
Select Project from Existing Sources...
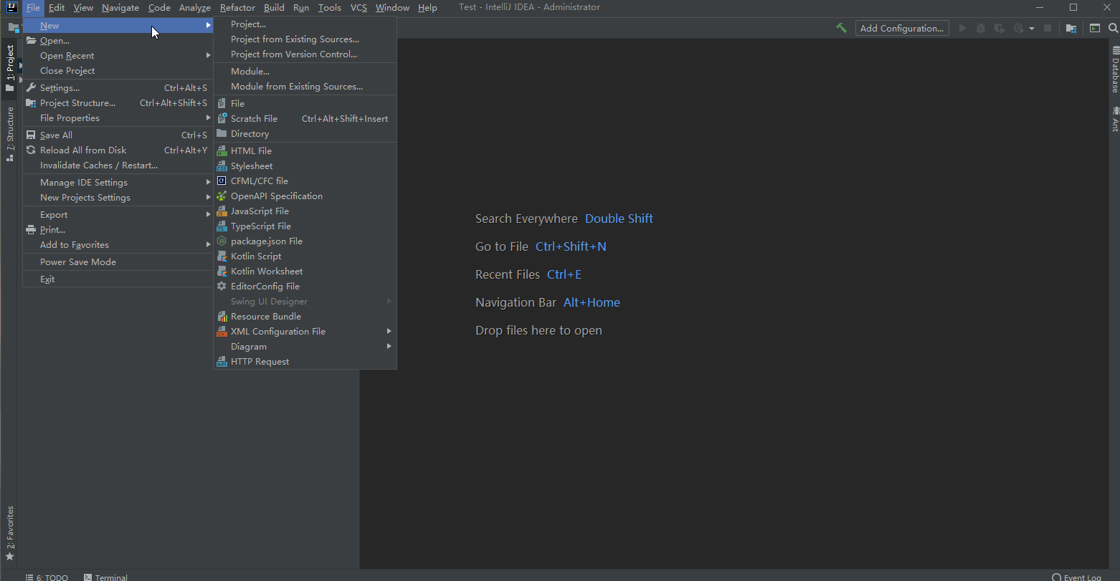(x=305, y=39)
